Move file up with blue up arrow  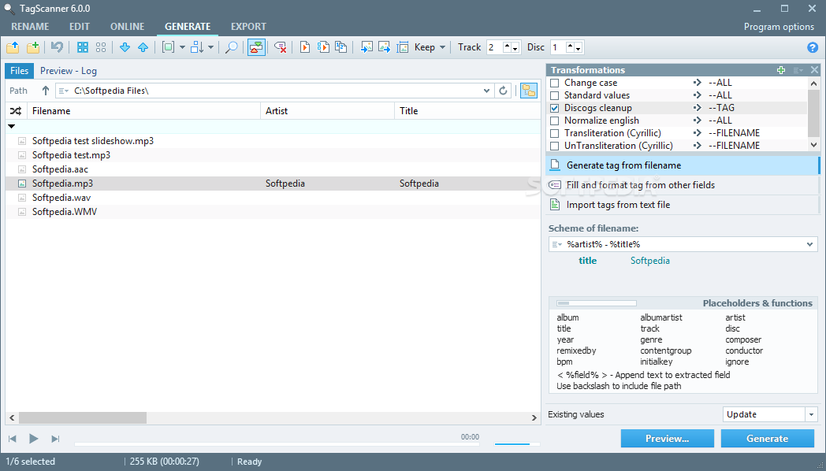(x=143, y=47)
